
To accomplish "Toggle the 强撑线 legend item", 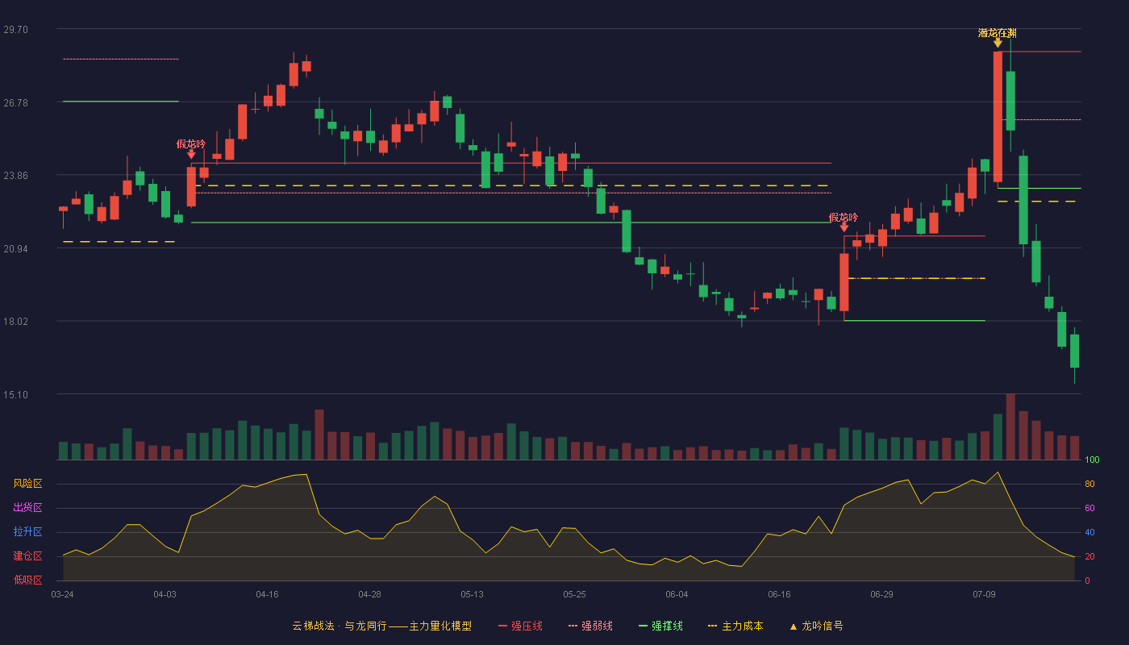I will pos(660,626).
